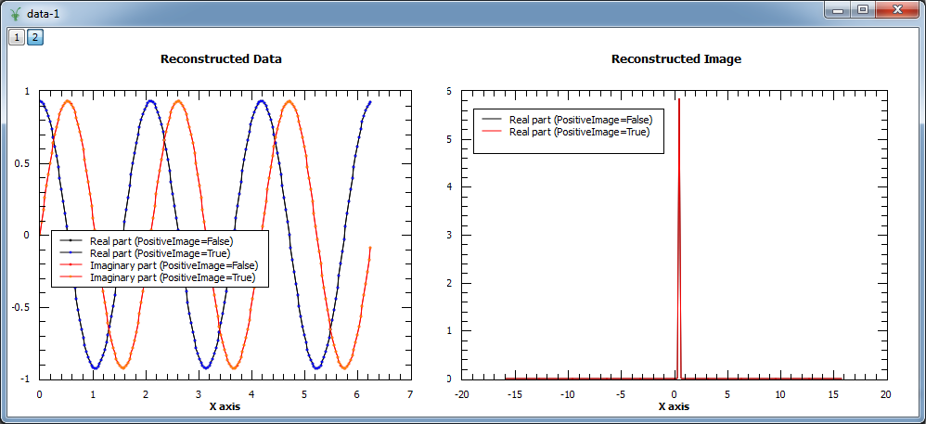Click black line marker in Reconstructed Data legend
Screen dimensions: 926x424
tap(71, 241)
